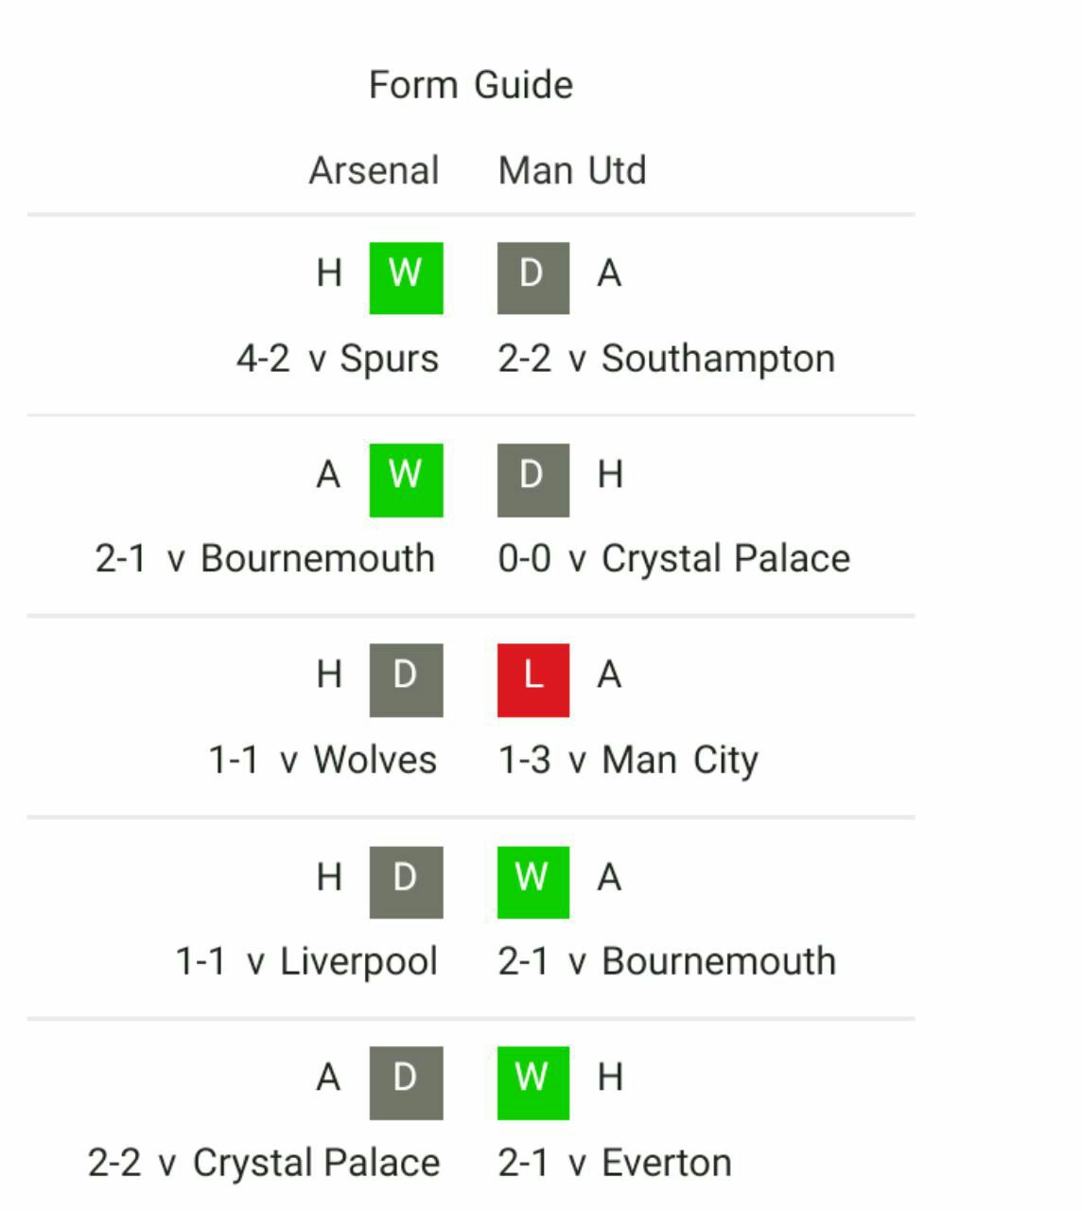The image size is (1082, 1211).
Task: Click the grey D badge for Crystal Palace 0-0
Action: click(x=533, y=480)
